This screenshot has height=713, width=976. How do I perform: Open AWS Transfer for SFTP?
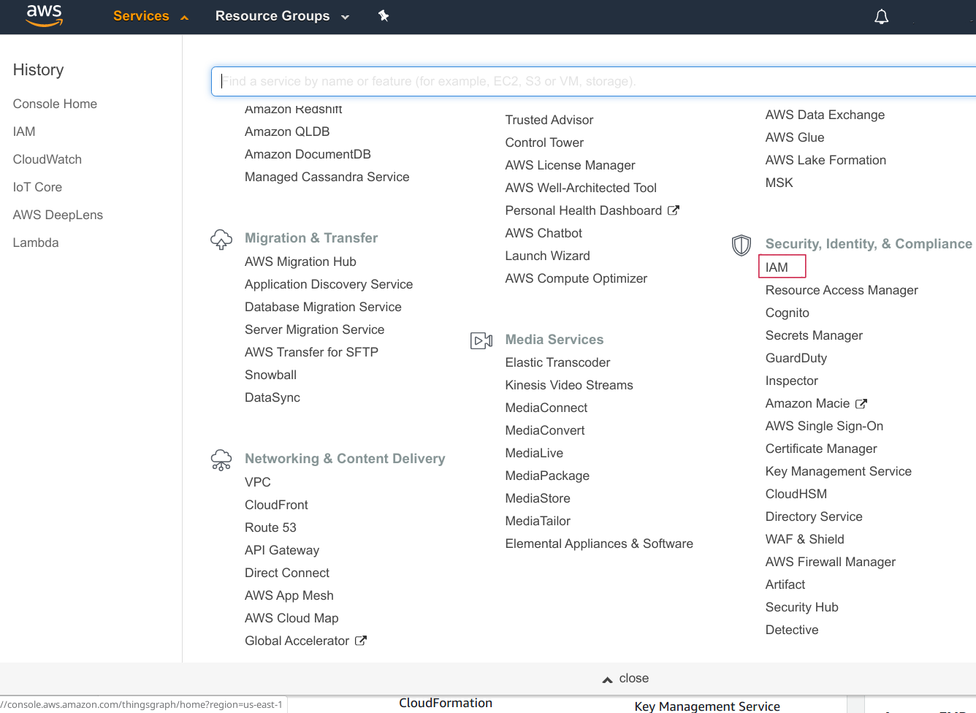(311, 352)
